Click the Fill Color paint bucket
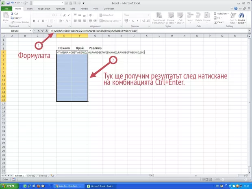The height and width of the screenshot is (189, 252). [x=60, y=21]
